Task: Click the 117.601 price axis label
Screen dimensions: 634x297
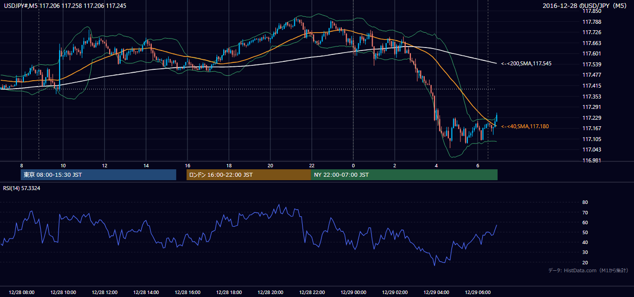Action: click(592, 54)
